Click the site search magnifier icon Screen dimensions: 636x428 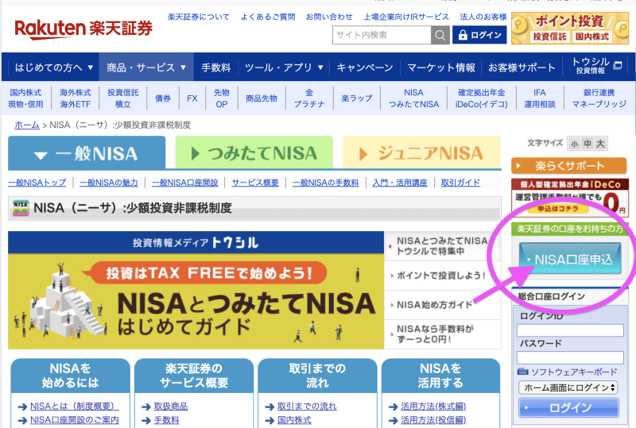[x=440, y=35]
